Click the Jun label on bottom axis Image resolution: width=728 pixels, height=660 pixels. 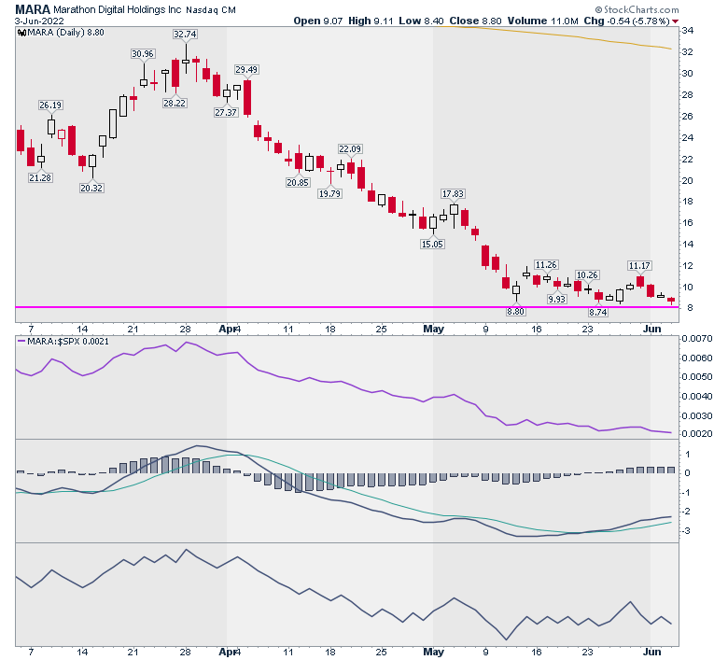click(x=651, y=652)
